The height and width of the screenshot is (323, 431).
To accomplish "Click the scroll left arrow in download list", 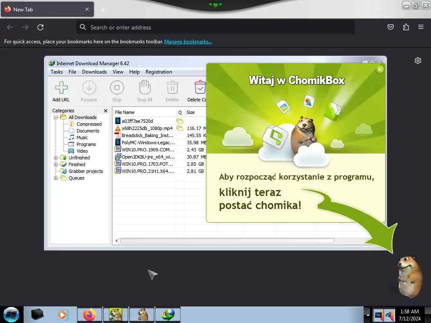I will coord(116,241).
